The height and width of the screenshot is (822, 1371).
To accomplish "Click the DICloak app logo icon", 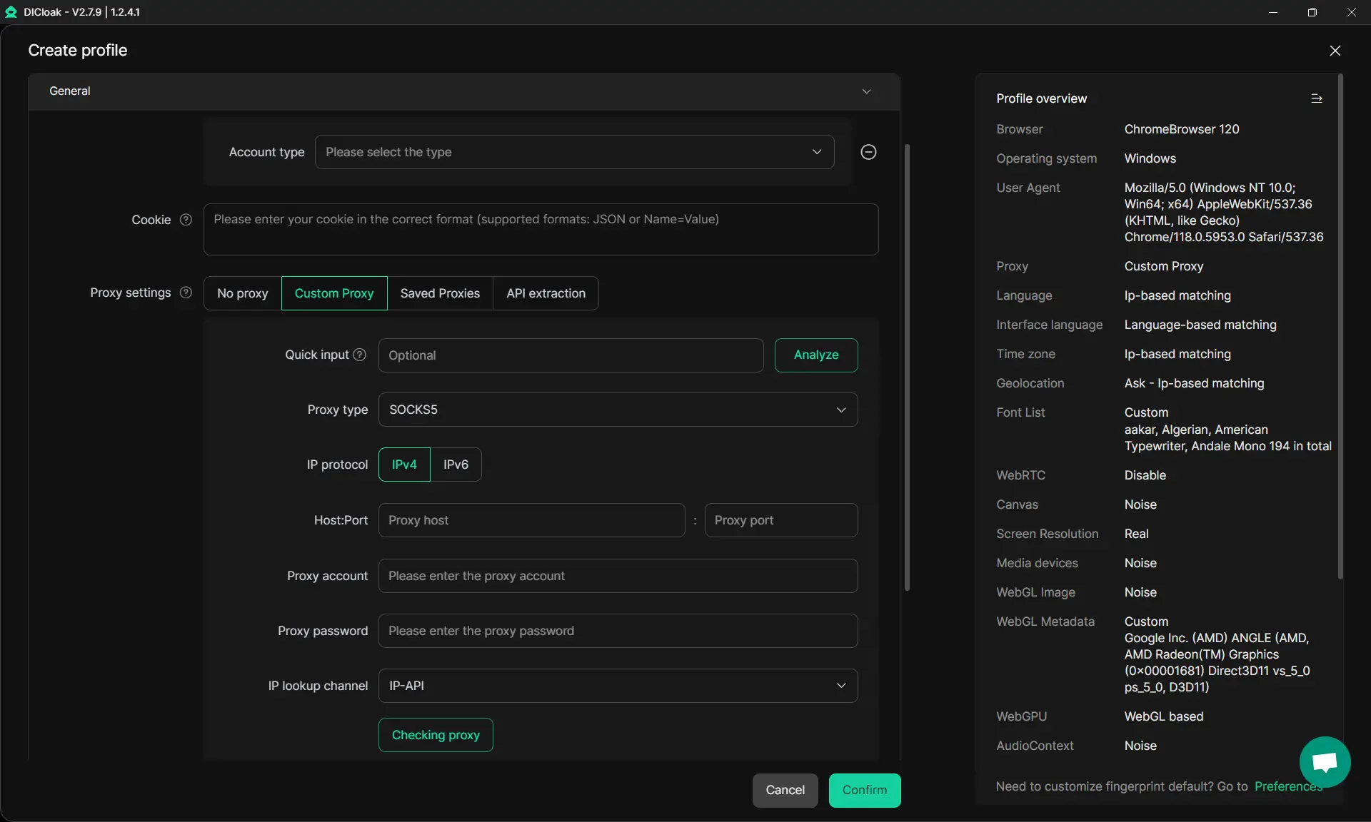I will point(11,12).
